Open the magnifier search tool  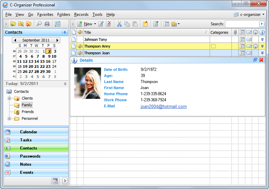pyautogui.click(x=39, y=24)
